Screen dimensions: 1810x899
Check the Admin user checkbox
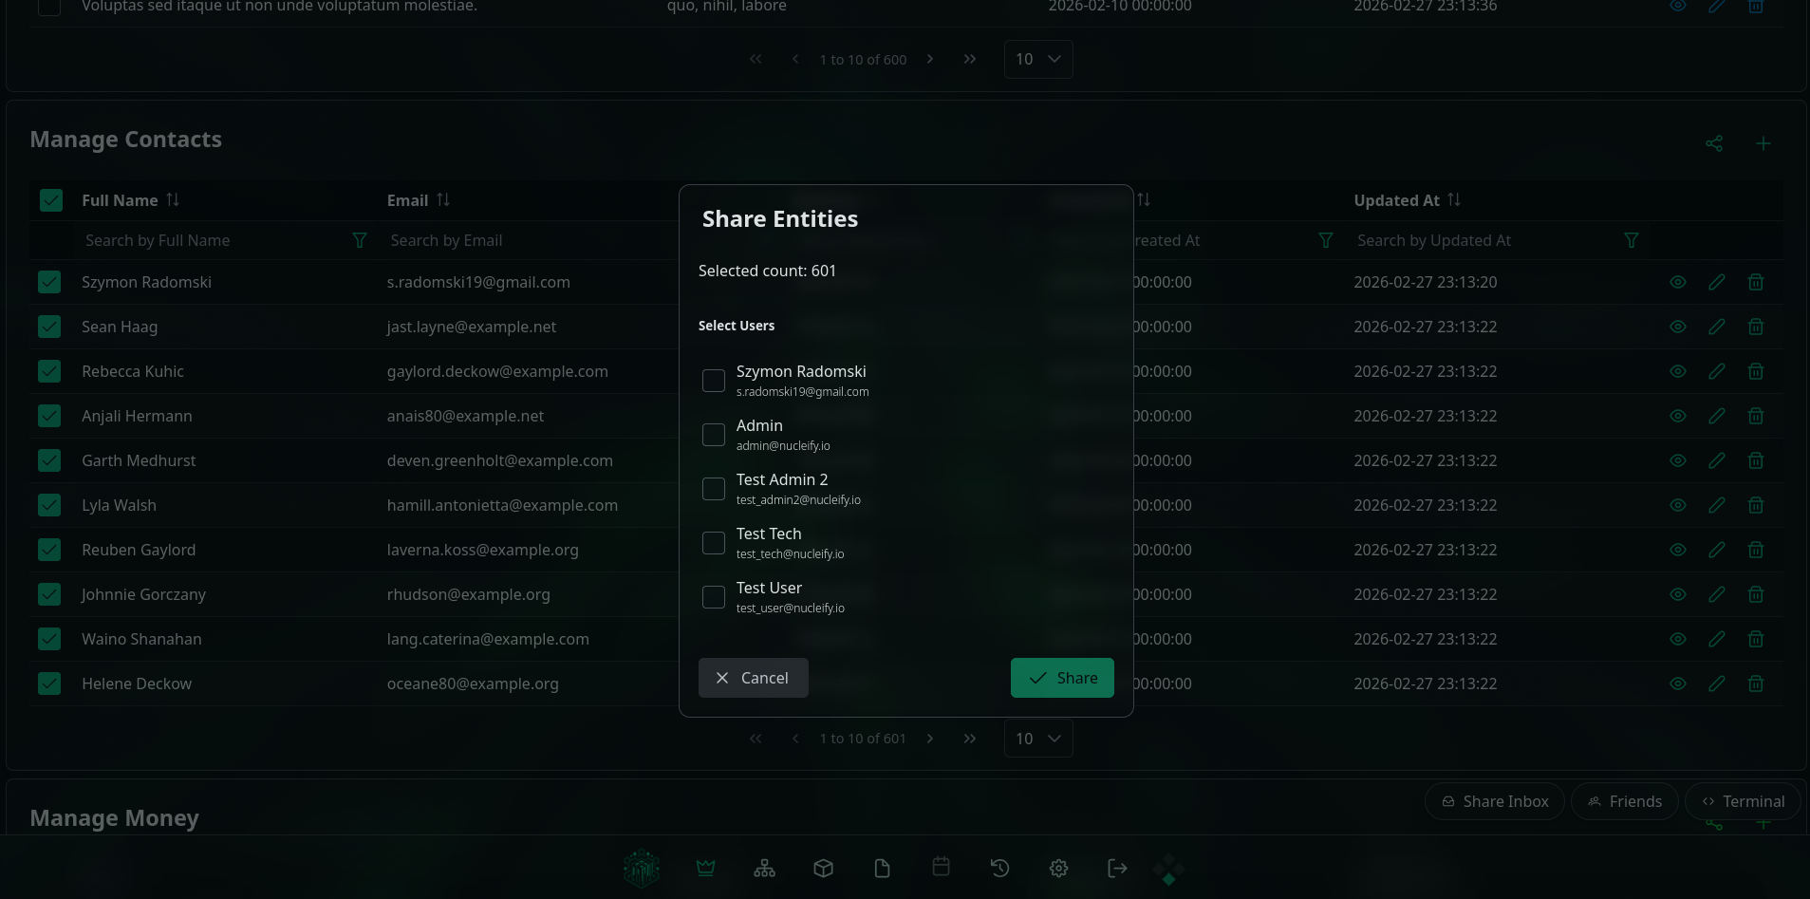(714, 435)
